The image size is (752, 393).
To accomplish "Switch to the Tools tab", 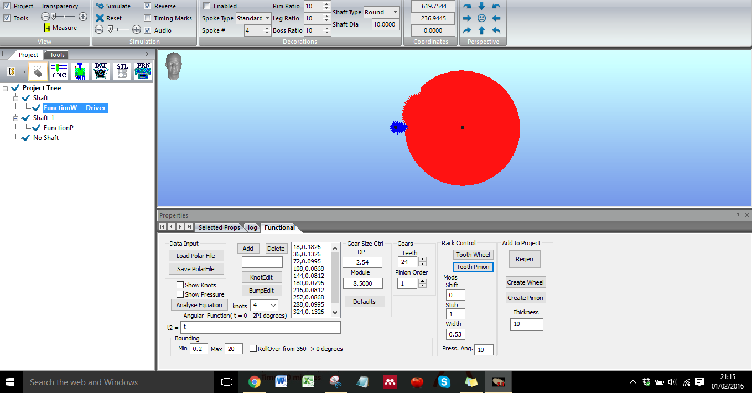I will (x=58, y=55).
